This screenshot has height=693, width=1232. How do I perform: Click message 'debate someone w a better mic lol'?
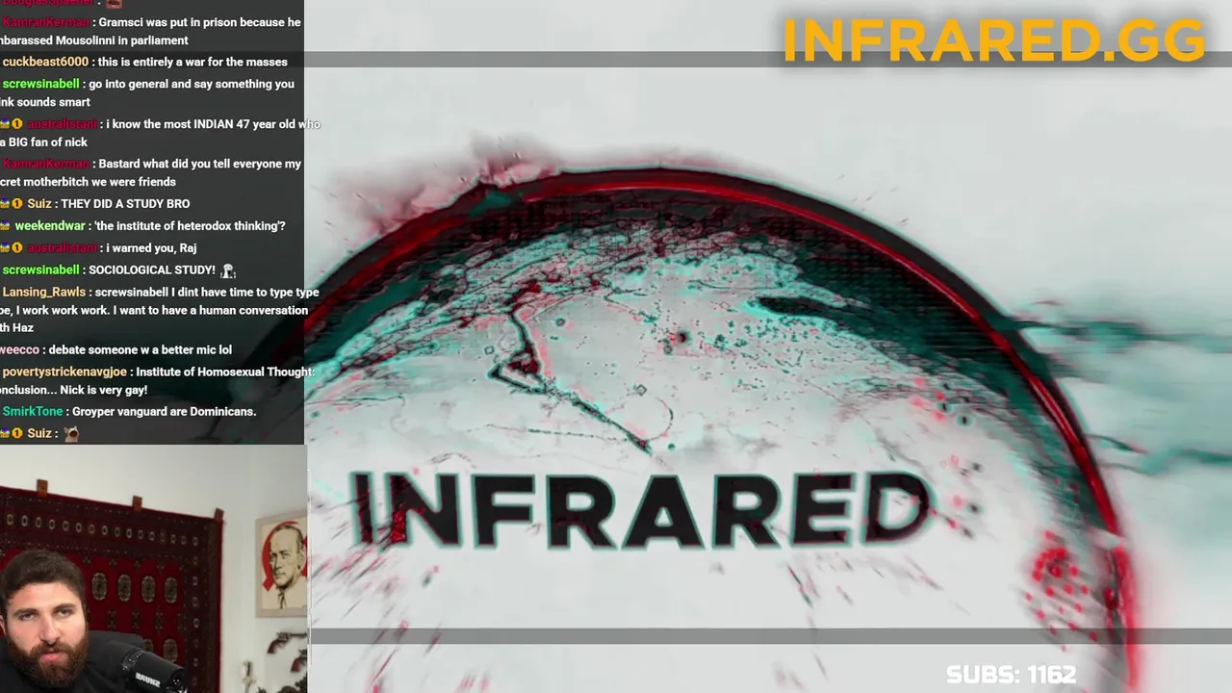click(x=141, y=349)
